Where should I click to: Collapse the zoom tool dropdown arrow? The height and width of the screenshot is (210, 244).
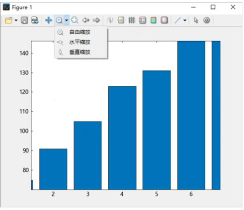67,20
